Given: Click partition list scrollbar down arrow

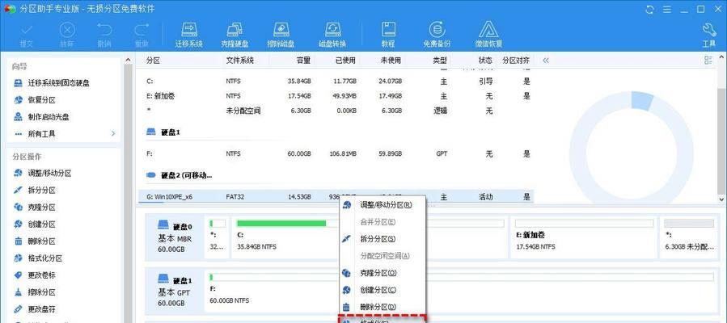Looking at the screenshot, I should (x=722, y=199).
